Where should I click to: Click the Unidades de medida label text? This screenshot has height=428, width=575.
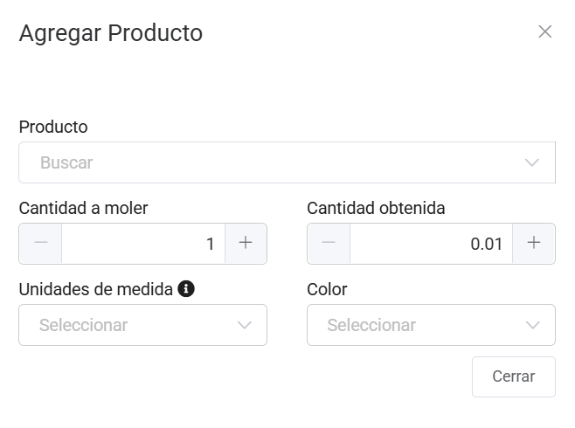point(95,289)
